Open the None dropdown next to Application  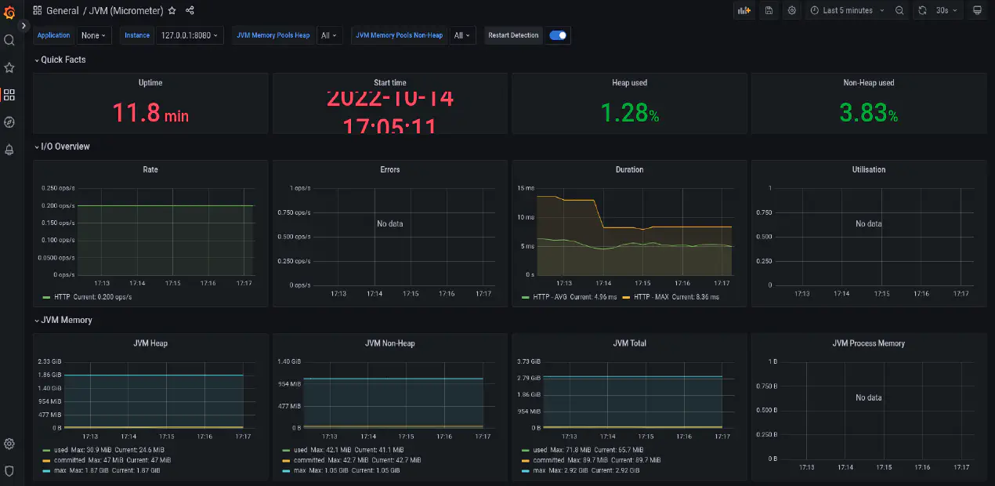93,35
